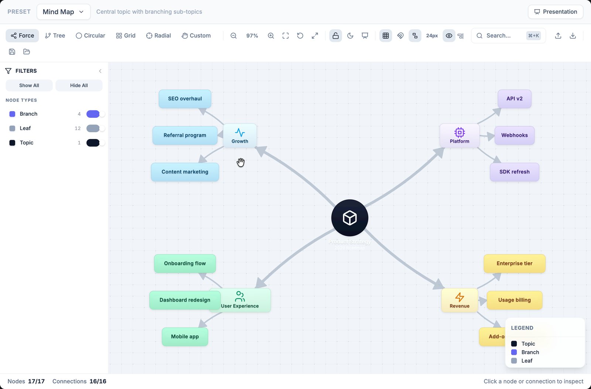591x389 pixels.
Task: Click the link/snap connections icon
Action: 400,35
